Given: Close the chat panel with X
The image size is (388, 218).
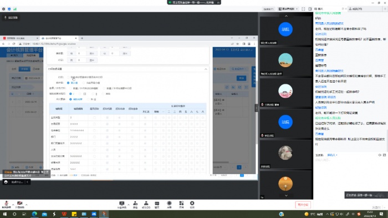Looking at the screenshot, I should tap(346, 9).
